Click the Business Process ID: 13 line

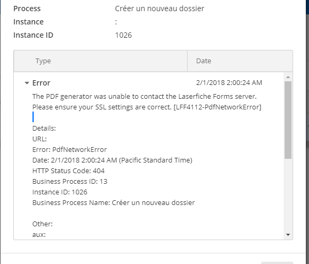pyautogui.click(x=70, y=182)
